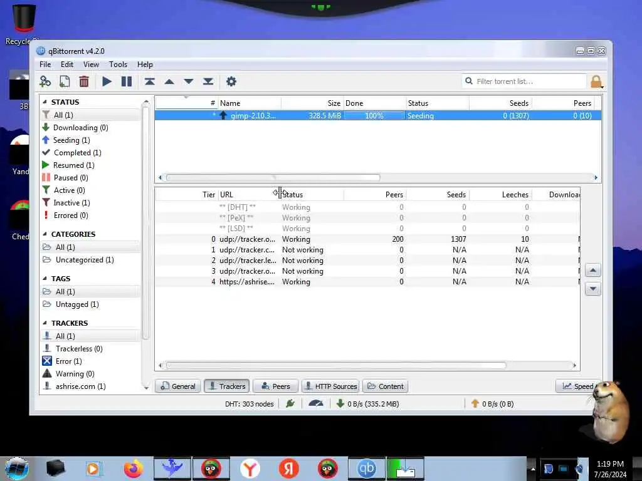Select the Paused (0) filter
This screenshot has width=642, height=481.
[x=70, y=178]
